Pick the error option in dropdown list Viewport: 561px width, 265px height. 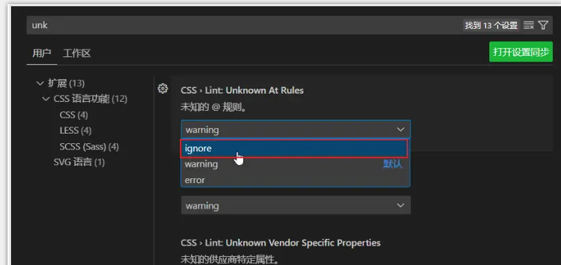coord(295,180)
